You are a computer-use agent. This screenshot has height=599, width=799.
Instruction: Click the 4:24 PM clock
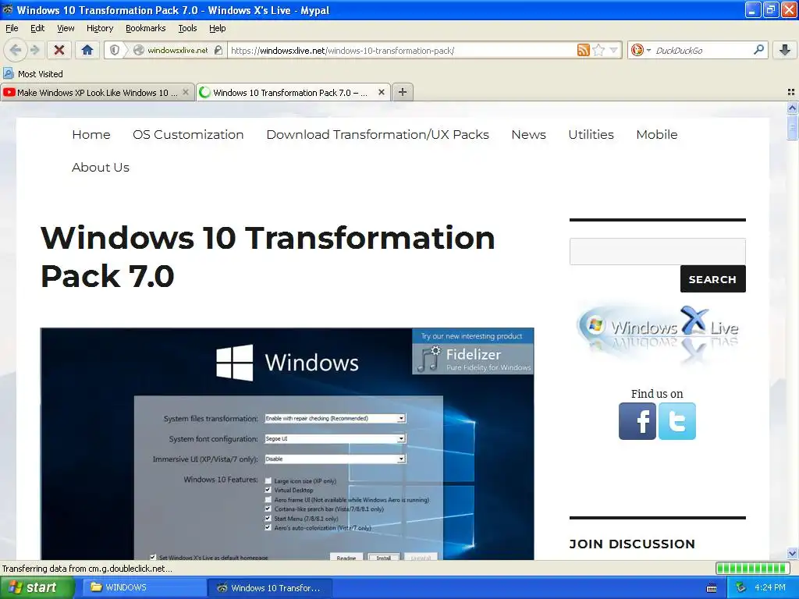(x=770, y=588)
